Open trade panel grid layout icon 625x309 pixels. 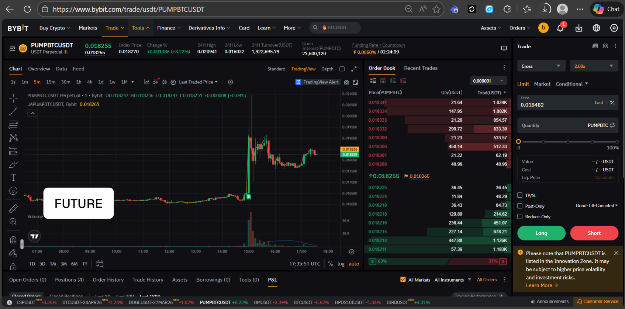[x=605, y=46]
